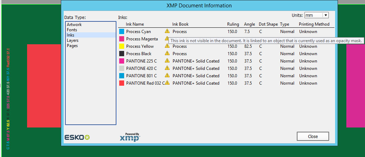Select Fonts data type
Image resolution: width=365 pixels, height=157 pixels.
tap(72, 30)
